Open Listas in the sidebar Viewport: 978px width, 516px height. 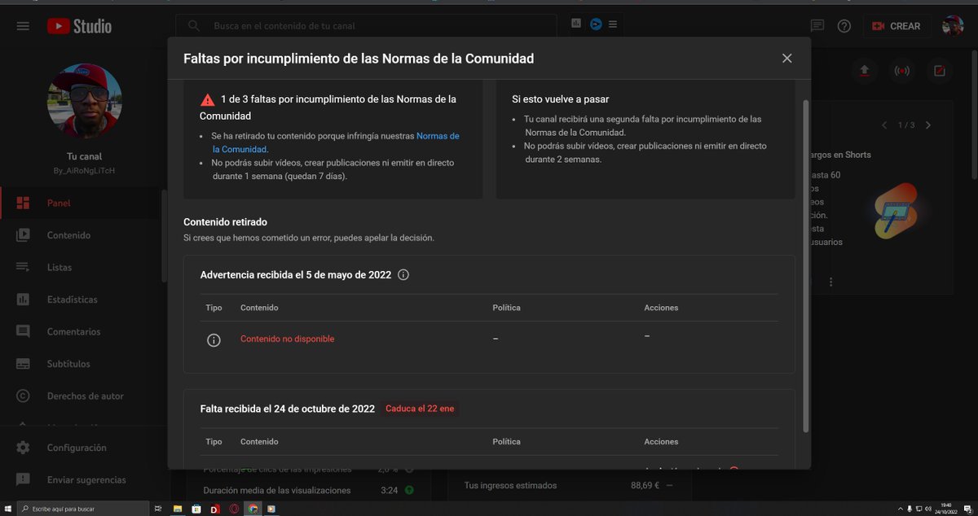[x=81, y=267]
